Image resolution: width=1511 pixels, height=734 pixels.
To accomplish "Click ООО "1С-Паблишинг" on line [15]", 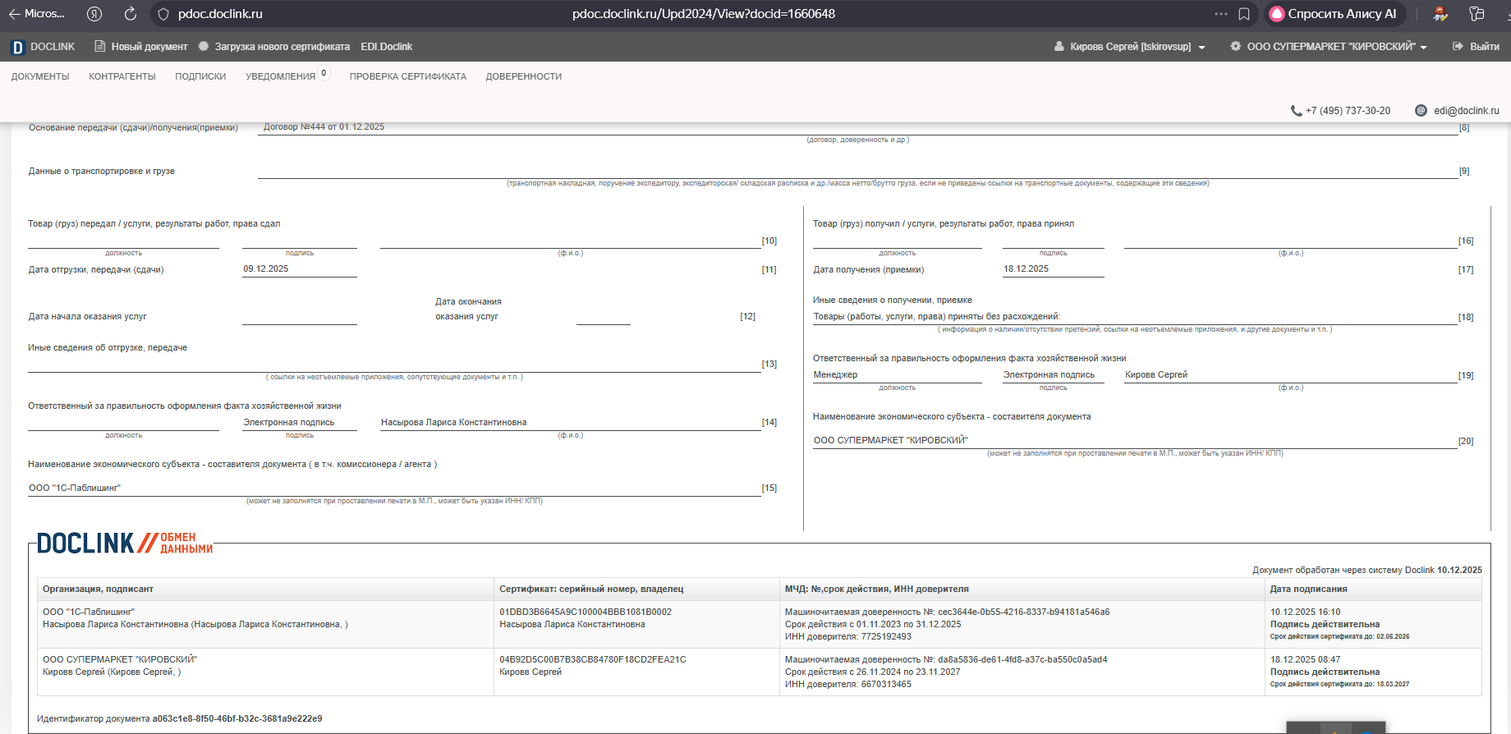I will point(75,489).
